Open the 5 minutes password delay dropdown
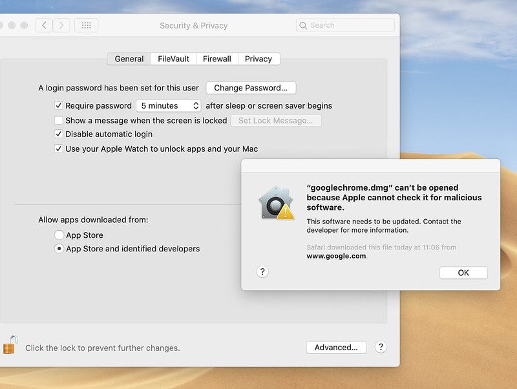The width and height of the screenshot is (517, 389). pos(169,105)
